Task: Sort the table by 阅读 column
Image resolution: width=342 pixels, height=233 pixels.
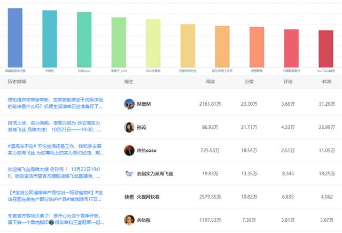Action: coord(210,82)
